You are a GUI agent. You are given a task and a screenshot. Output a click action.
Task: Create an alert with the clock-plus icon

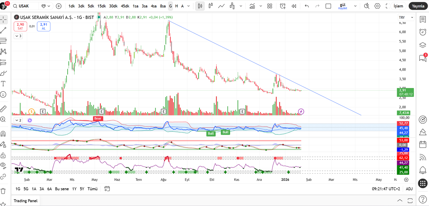pos(283,6)
